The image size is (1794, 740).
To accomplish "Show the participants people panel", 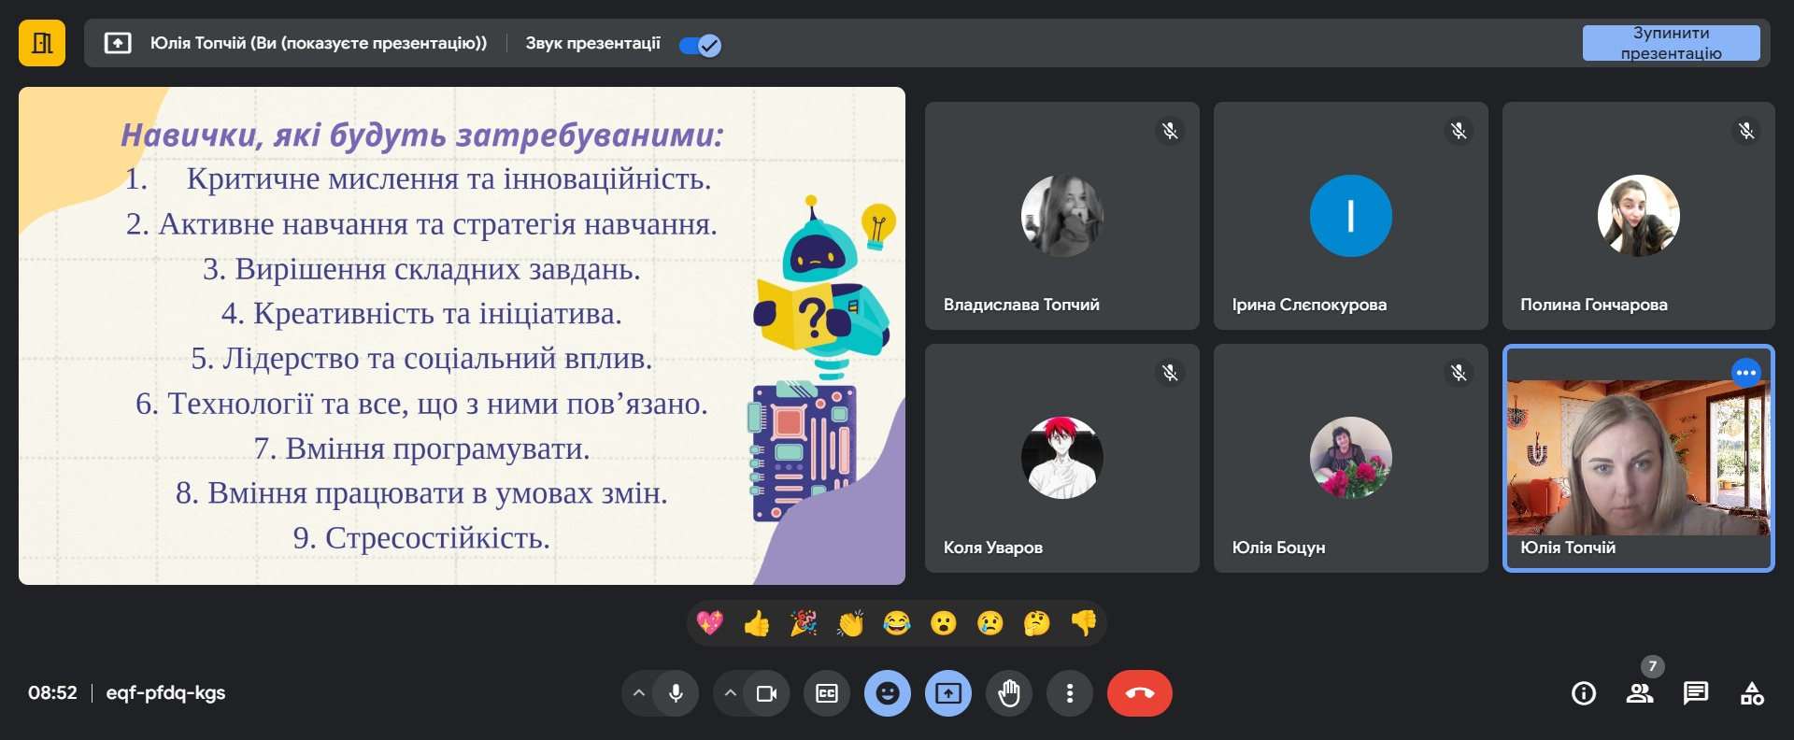I will pyautogui.click(x=1640, y=693).
